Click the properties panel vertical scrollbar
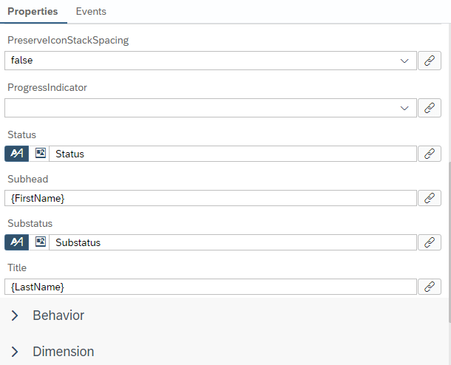 (448, 222)
